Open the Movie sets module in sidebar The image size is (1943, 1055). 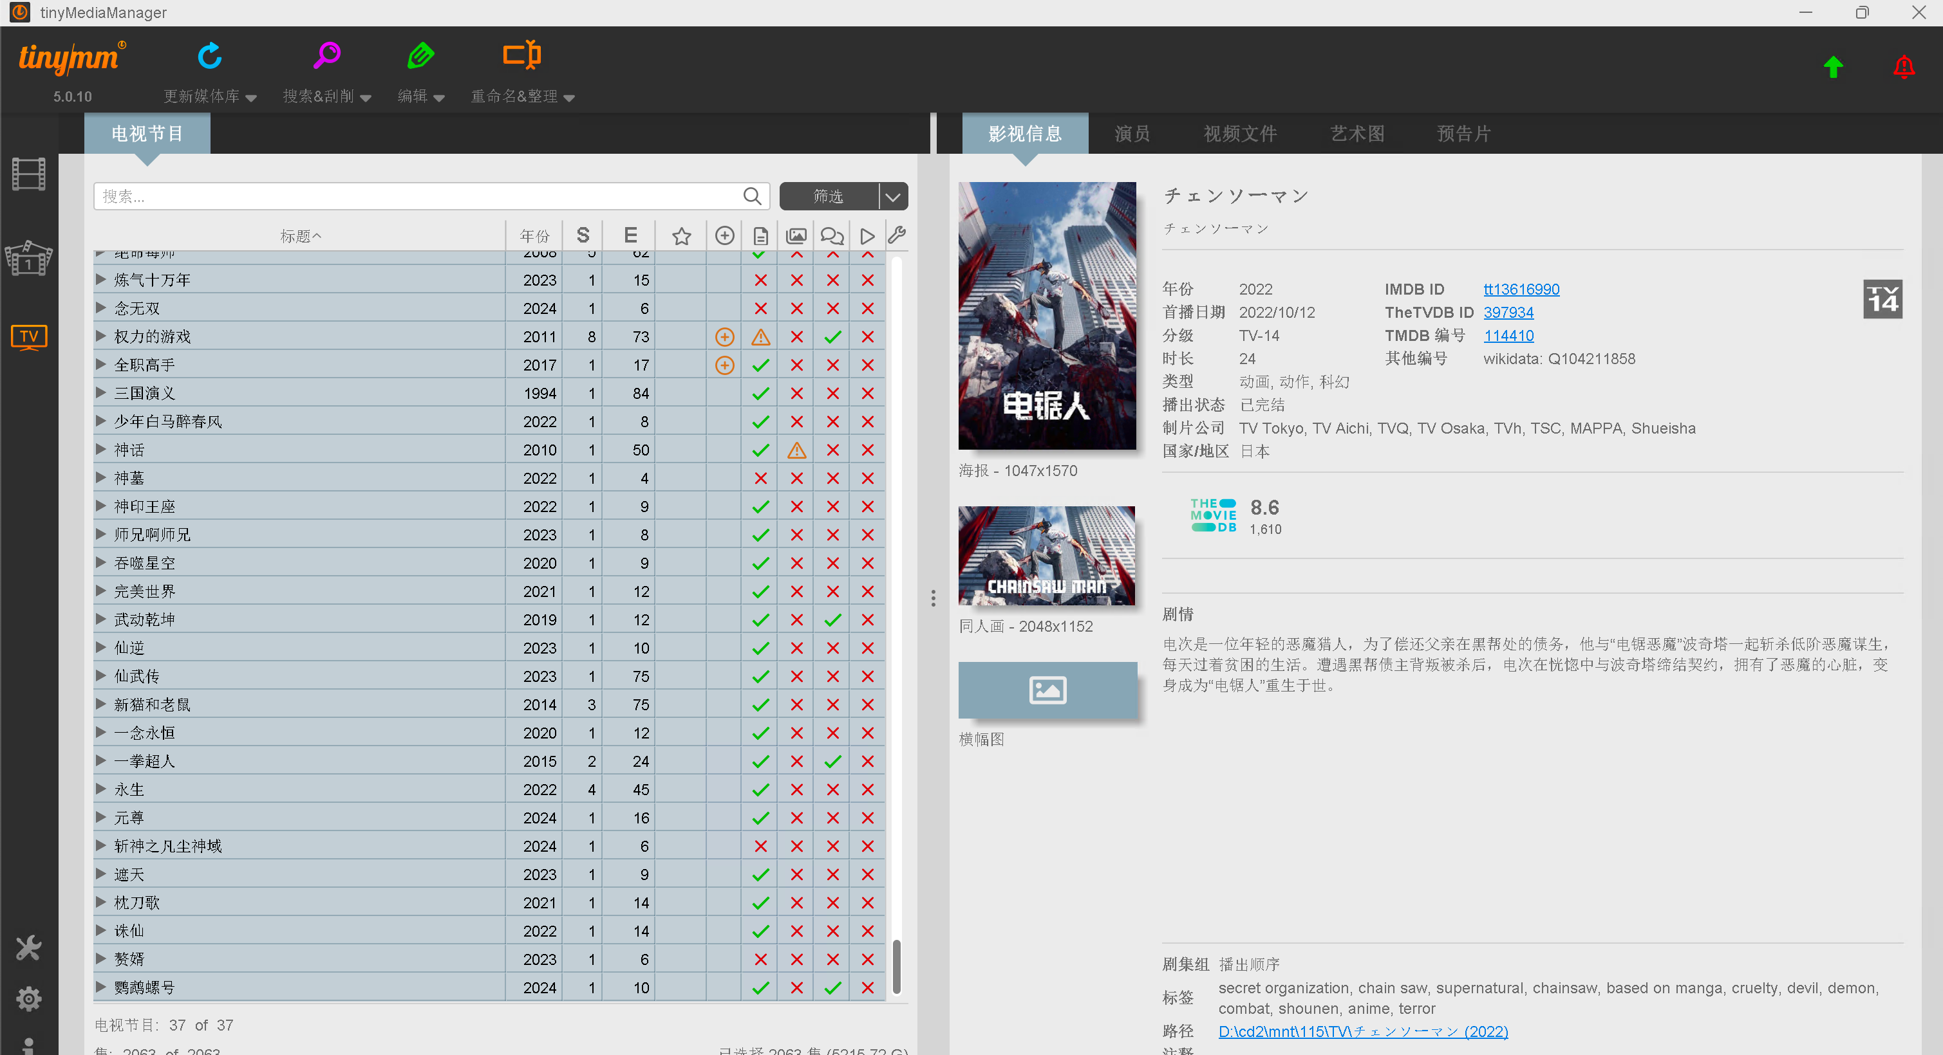pos(29,259)
